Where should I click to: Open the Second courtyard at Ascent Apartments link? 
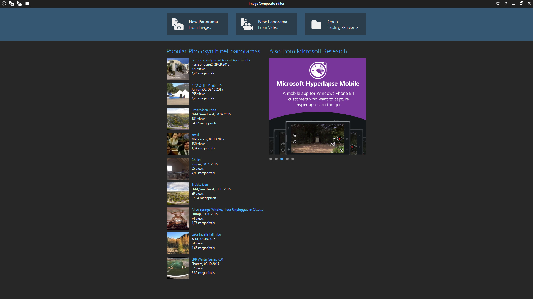point(220,60)
